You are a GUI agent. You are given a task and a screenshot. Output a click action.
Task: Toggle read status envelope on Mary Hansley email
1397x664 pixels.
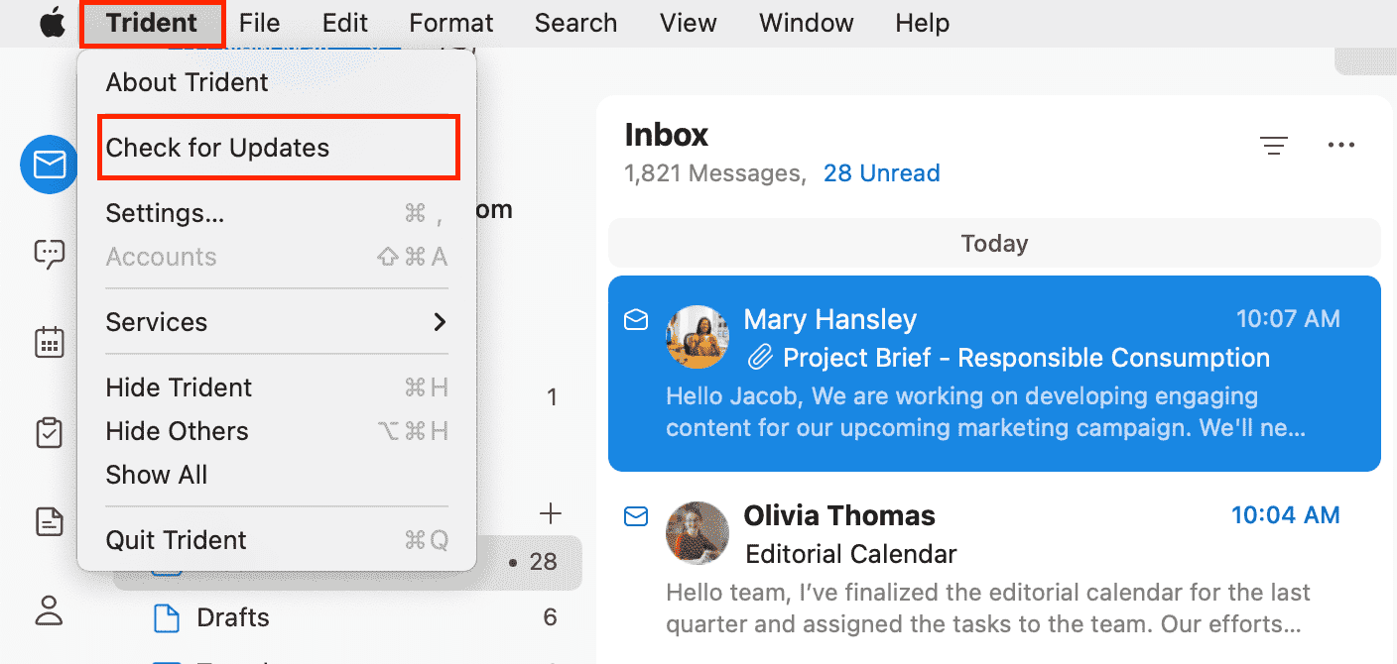coord(635,320)
